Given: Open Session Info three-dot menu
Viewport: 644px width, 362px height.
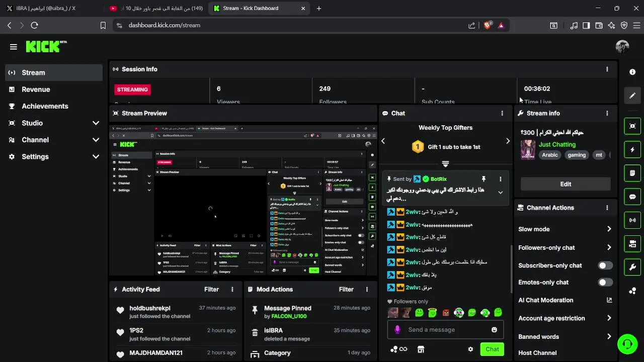Looking at the screenshot, I should (607, 69).
